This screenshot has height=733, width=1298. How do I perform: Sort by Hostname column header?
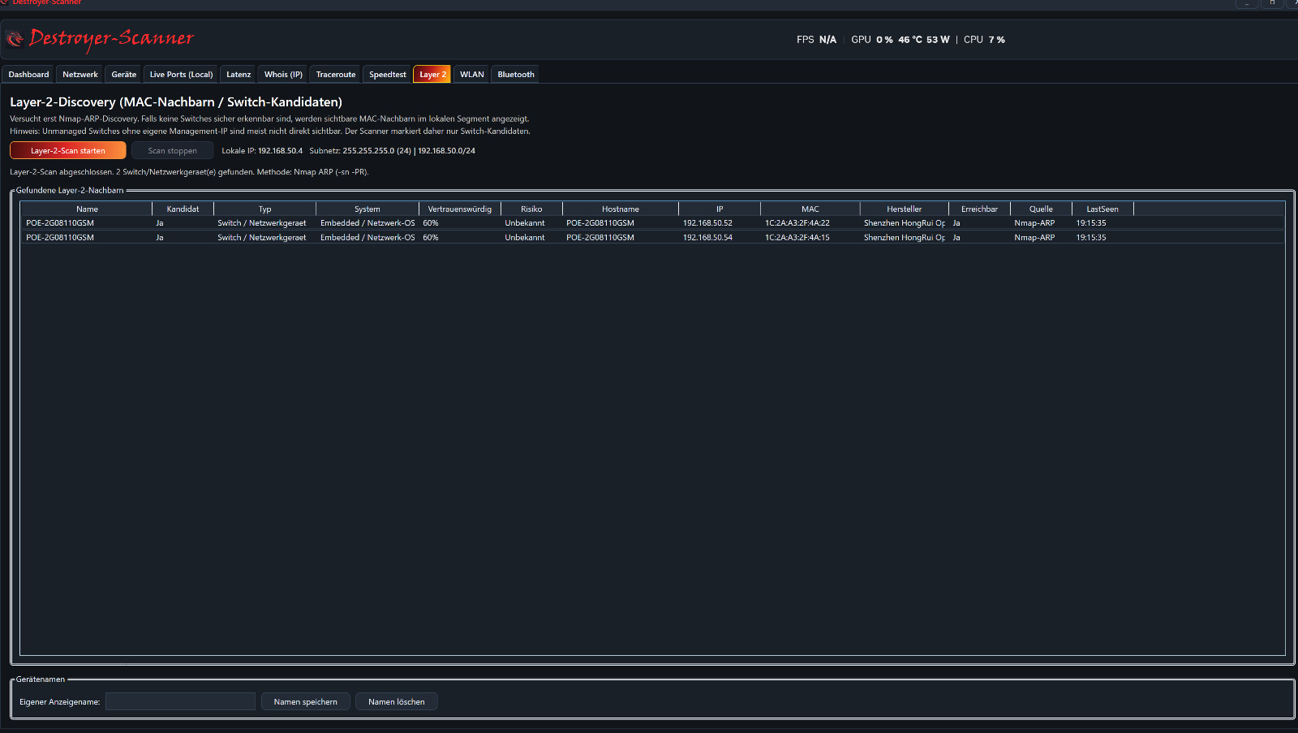621,209
